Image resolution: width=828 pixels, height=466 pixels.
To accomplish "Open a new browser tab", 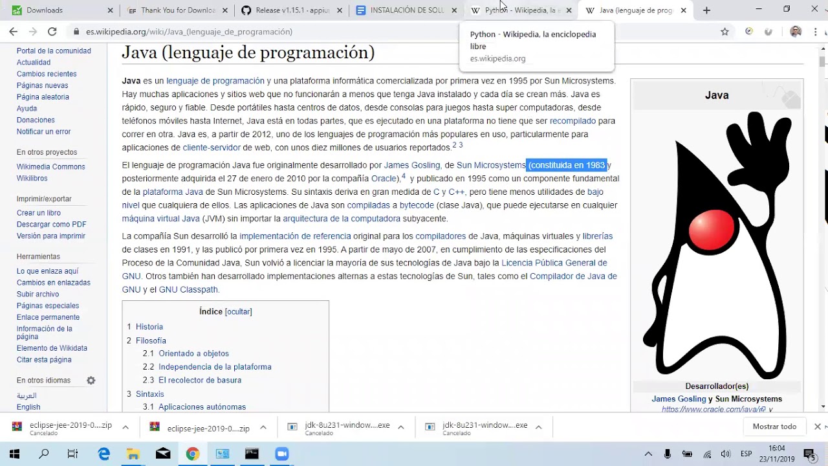I will click(706, 10).
